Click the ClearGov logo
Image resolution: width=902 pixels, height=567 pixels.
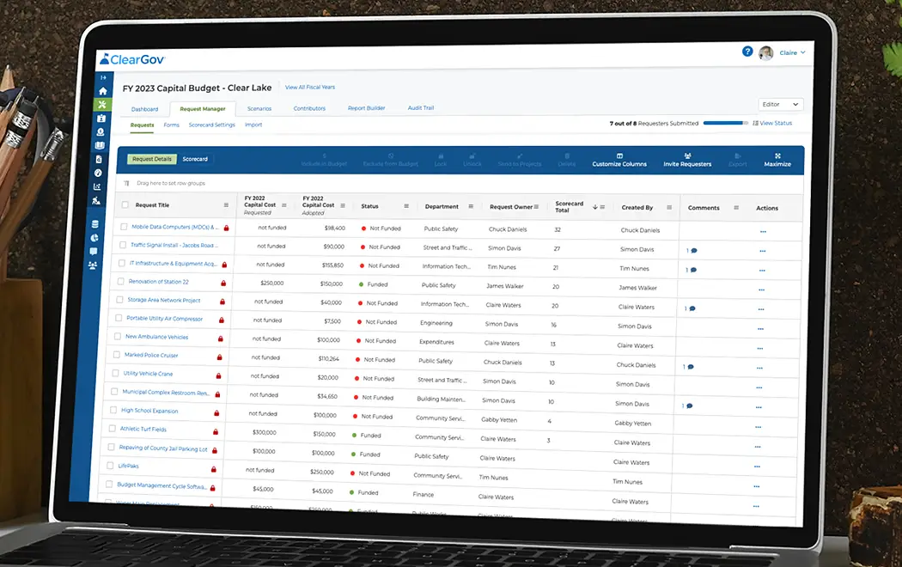click(x=132, y=59)
